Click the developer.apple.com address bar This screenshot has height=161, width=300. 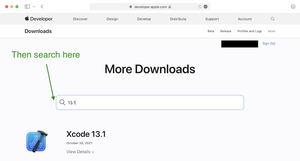click(x=150, y=7)
